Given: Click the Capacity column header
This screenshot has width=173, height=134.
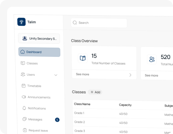Looking at the screenshot, I should coord(125,105).
